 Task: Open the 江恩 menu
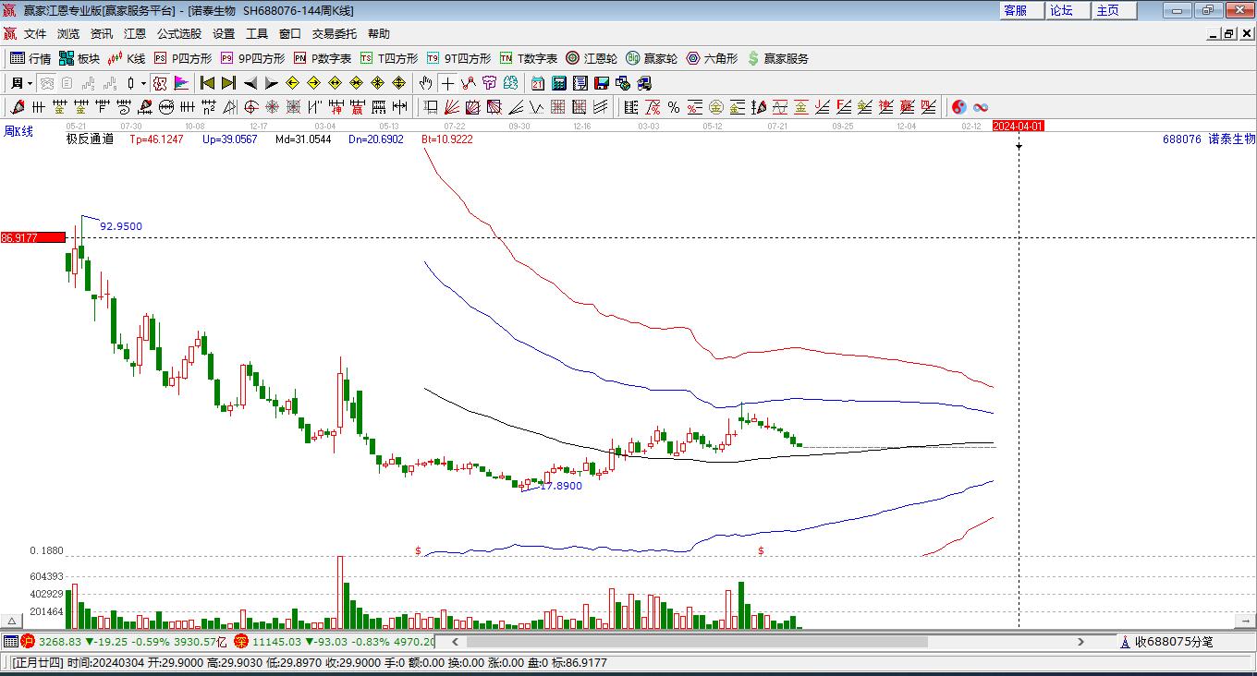point(135,33)
